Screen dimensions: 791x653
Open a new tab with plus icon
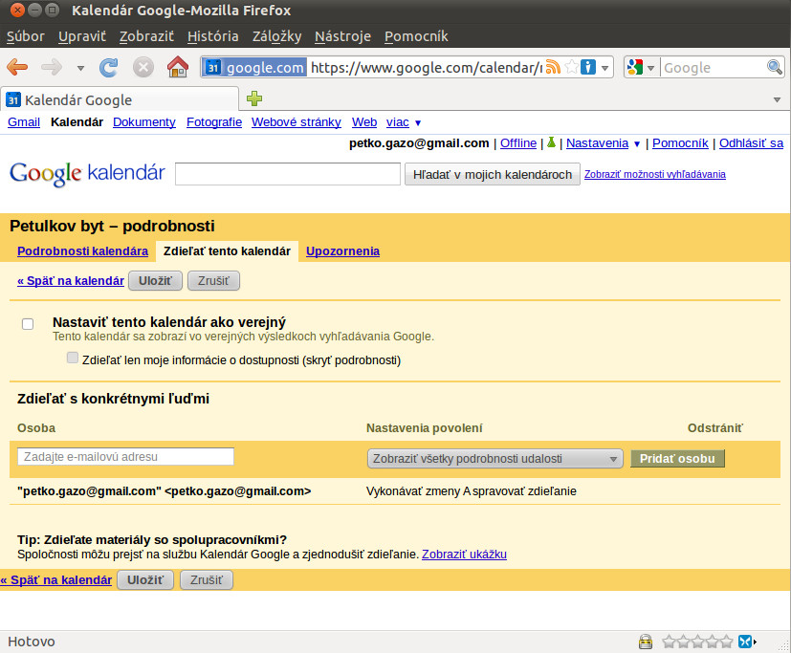[x=254, y=98]
